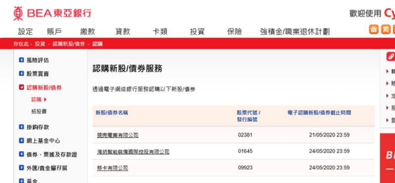Viewport: 395px width, 183px height.
Task: Open the 貸款 menu
Action: (122, 31)
